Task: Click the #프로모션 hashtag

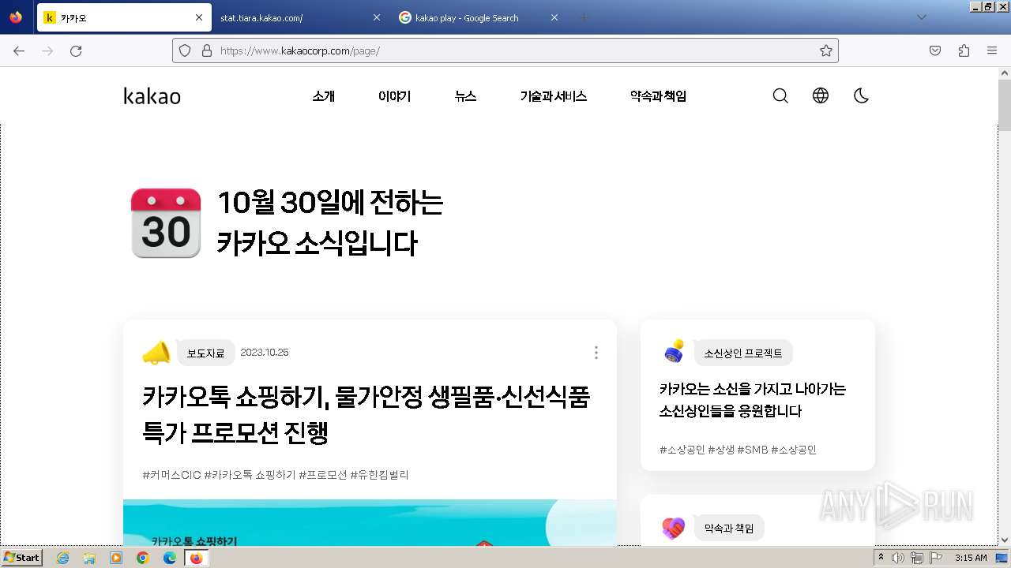Action: (323, 475)
